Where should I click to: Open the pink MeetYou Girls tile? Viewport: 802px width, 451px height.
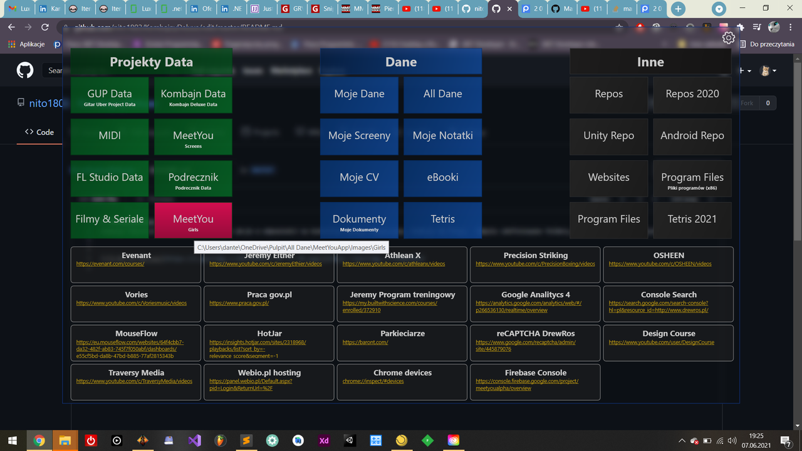coord(193,220)
